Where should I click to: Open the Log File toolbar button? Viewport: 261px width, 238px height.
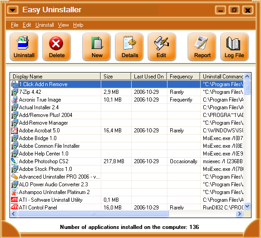(235, 47)
